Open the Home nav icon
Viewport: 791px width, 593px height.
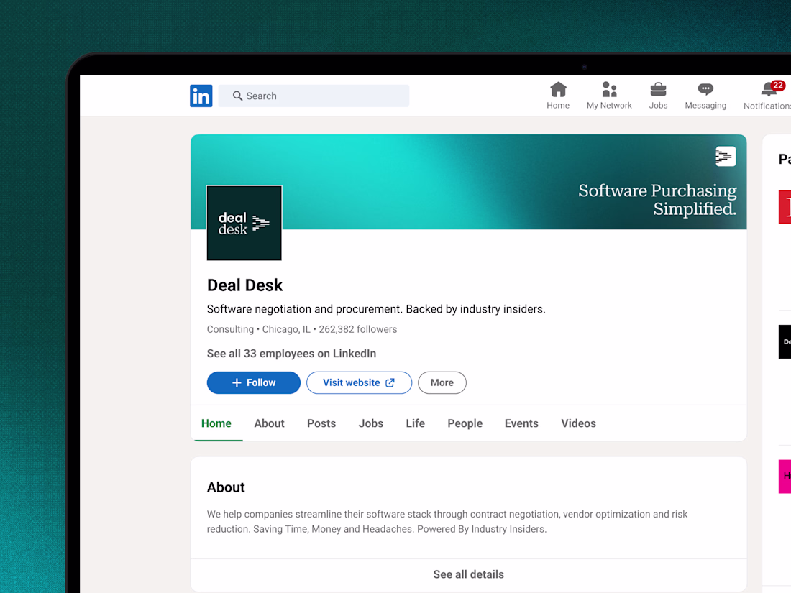tap(558, 90)
